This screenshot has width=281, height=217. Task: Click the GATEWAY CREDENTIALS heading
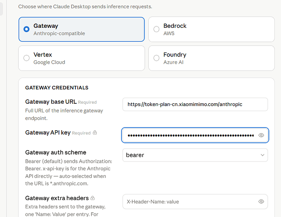pos(57,88)
